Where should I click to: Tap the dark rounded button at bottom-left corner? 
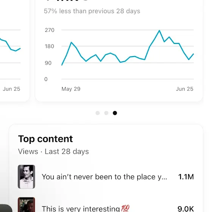(x=6, y=208)
